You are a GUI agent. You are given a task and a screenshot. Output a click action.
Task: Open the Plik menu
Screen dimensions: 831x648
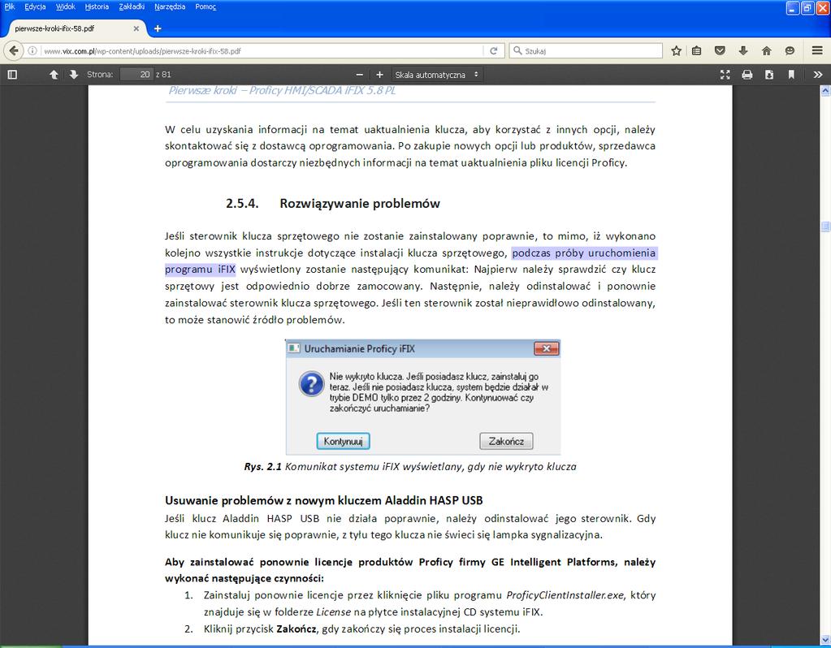[x=10, y=6]
